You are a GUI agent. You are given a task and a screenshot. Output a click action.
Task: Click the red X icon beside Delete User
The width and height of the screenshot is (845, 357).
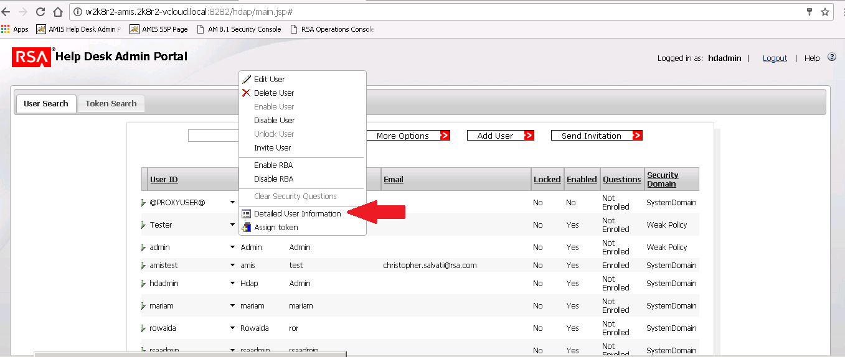(x=247, y=93)
